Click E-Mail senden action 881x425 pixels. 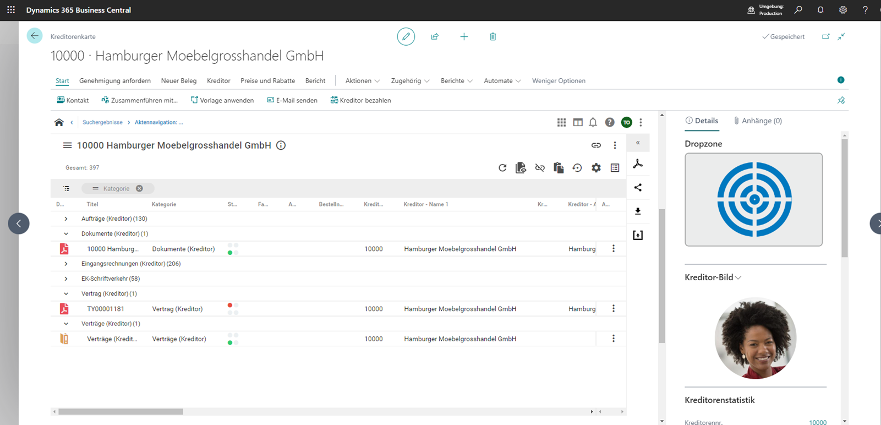tap(292, 100)
